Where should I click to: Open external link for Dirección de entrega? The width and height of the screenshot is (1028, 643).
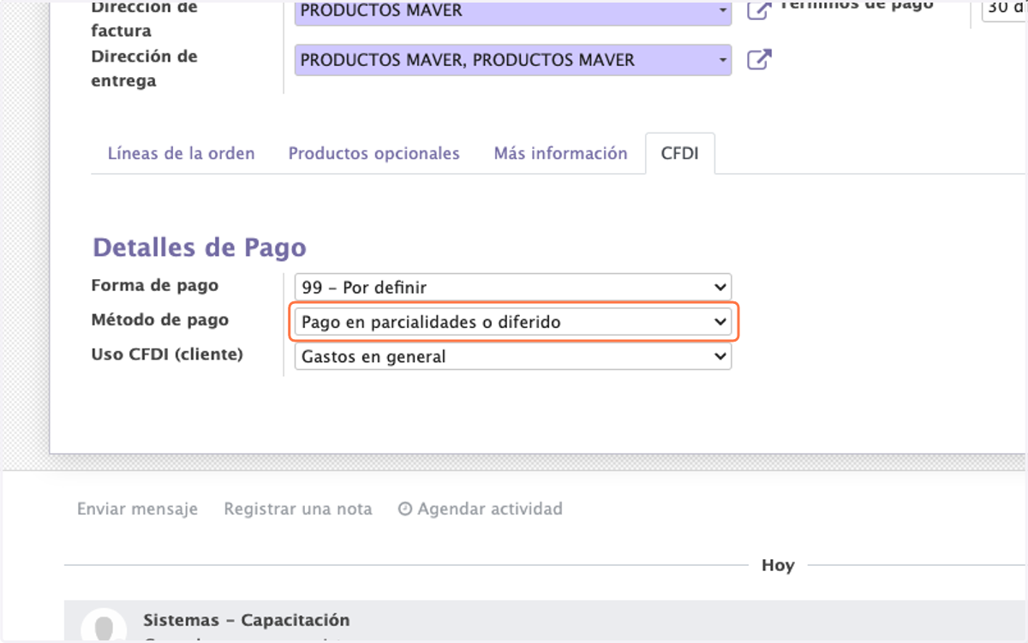click(x=759, y=60)
